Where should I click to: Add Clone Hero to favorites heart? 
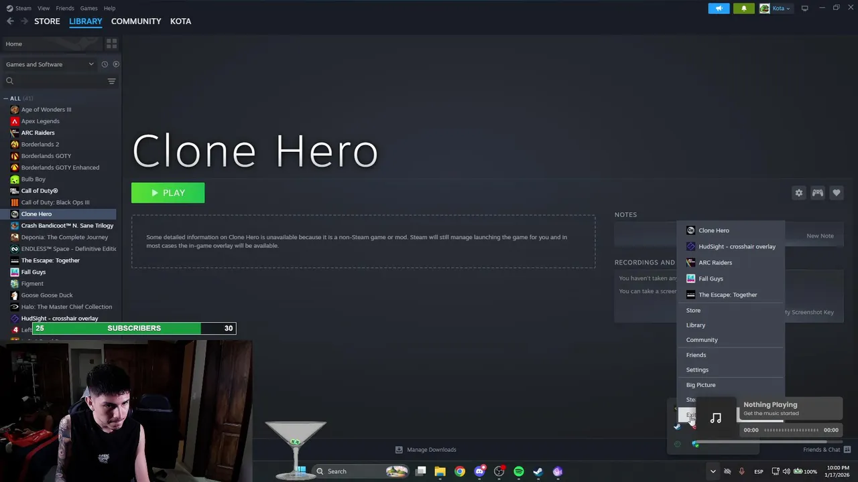click(x=837, y=193)
